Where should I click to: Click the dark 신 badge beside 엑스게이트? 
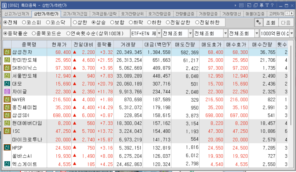pos(7,164)
